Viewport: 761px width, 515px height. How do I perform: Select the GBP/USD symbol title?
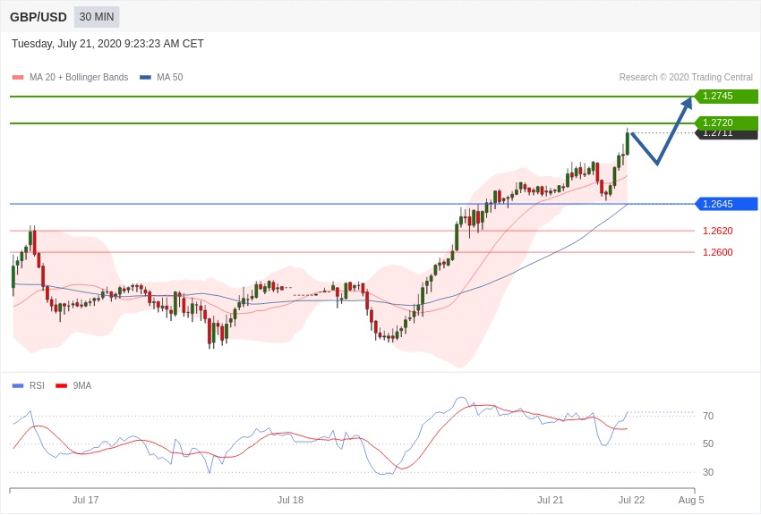coord(38,17)
